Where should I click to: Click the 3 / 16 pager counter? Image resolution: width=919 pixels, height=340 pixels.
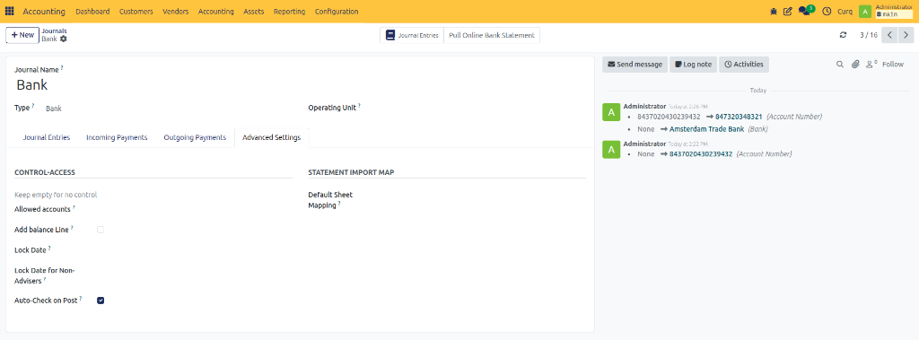tap(868, 35)
